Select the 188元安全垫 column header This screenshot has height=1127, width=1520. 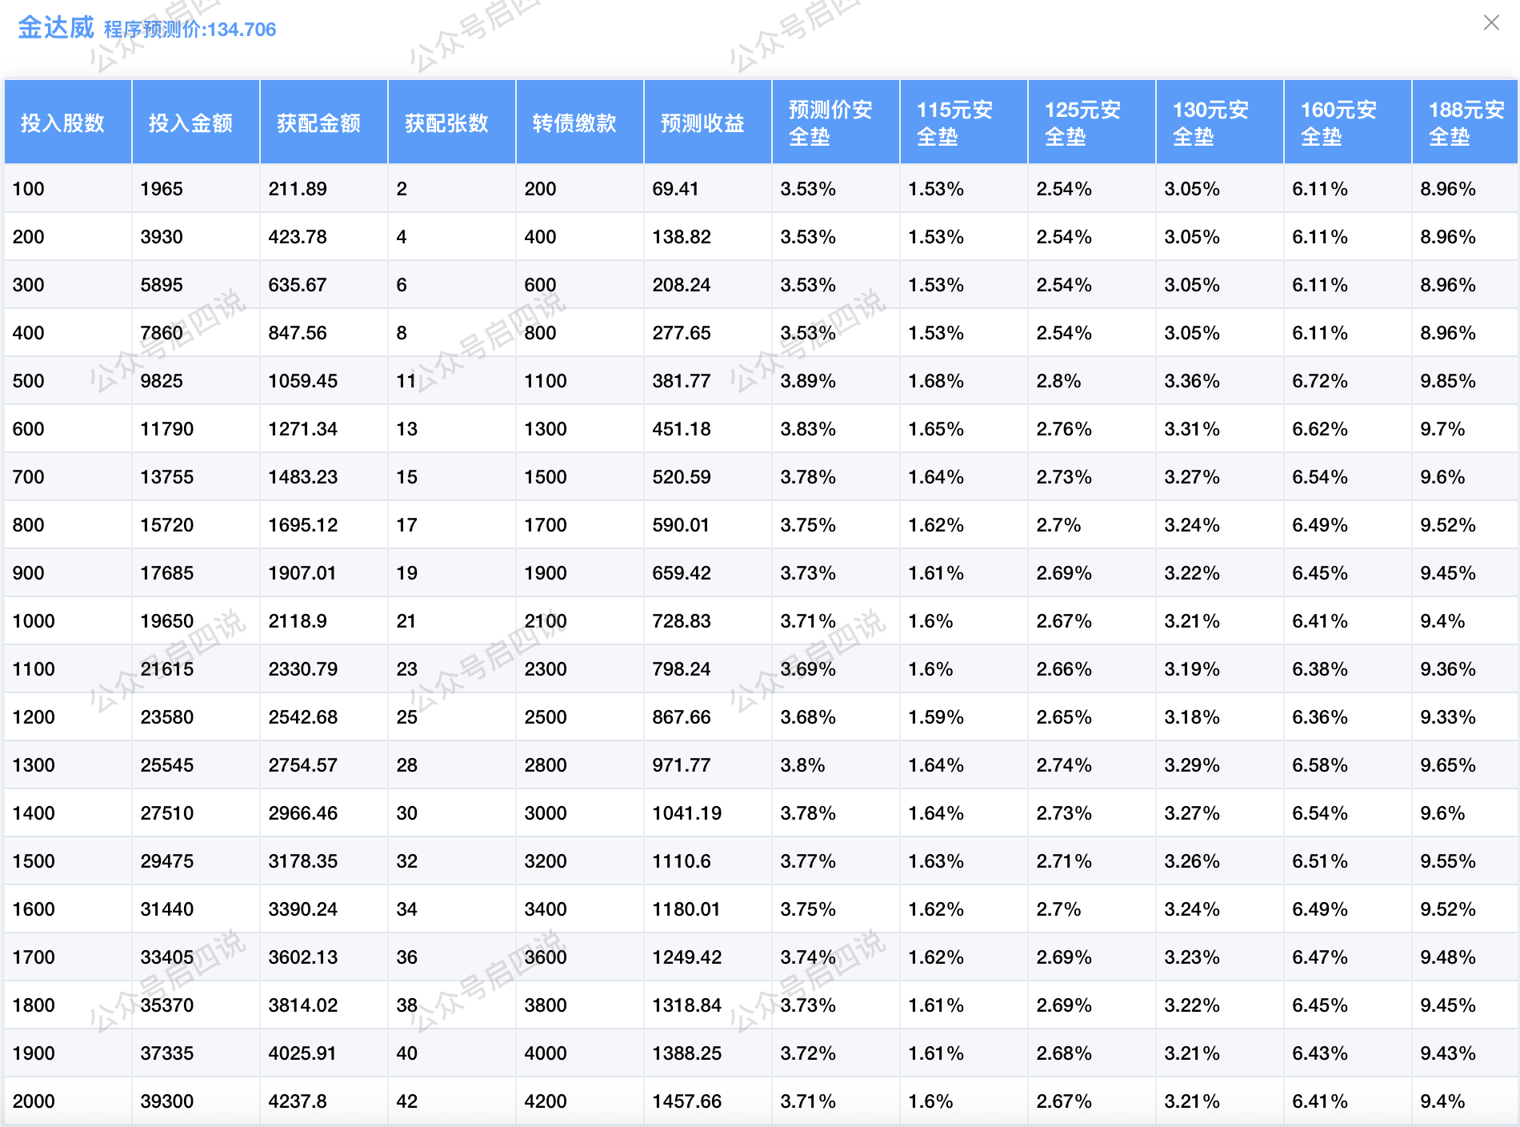coord(1466,123)
